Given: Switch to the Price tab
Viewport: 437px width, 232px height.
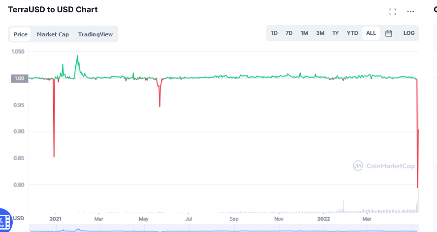Looking at the screenshot, I should (21, 34).
